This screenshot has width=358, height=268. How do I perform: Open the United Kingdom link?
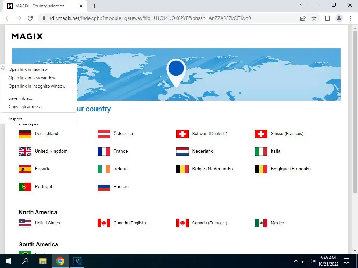pos(51,151)
